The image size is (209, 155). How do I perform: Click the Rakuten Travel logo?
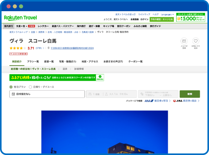[20, 18]
